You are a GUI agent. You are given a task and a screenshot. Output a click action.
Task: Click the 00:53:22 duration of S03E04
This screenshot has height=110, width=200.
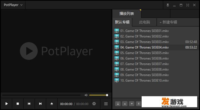pos(191,47)
